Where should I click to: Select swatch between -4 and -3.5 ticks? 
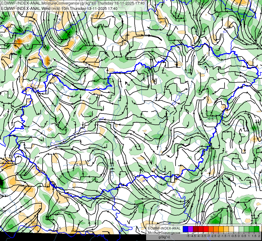tap(201, 229)
